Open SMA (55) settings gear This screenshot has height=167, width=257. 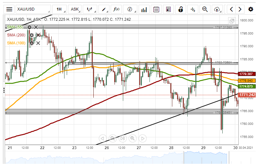tap(30, 27)
